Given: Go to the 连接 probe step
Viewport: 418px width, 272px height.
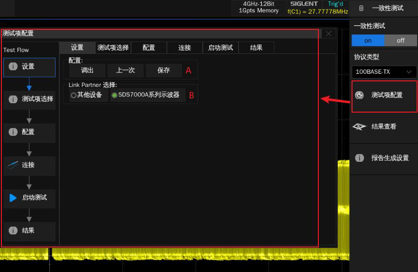Looking at the screenshot, I should [x=29, y=165].
